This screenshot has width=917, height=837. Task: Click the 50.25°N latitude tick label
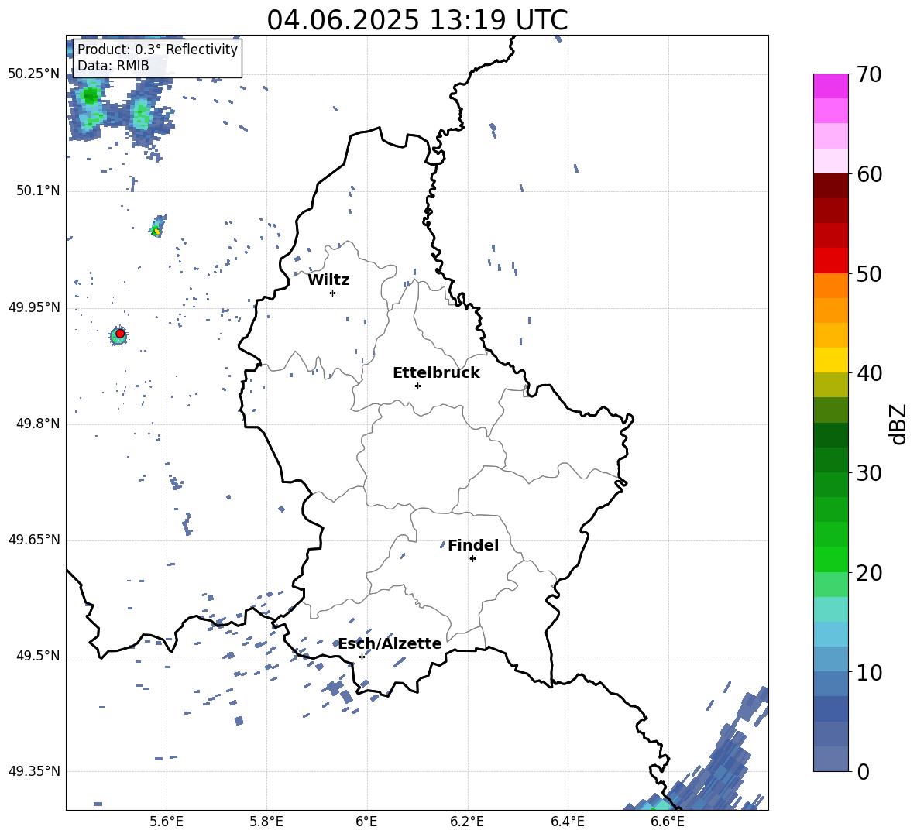(34, 74)
